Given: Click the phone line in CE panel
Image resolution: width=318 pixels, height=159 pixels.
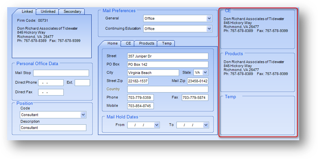Looking at the screenshot, I should tap(256, 31).
